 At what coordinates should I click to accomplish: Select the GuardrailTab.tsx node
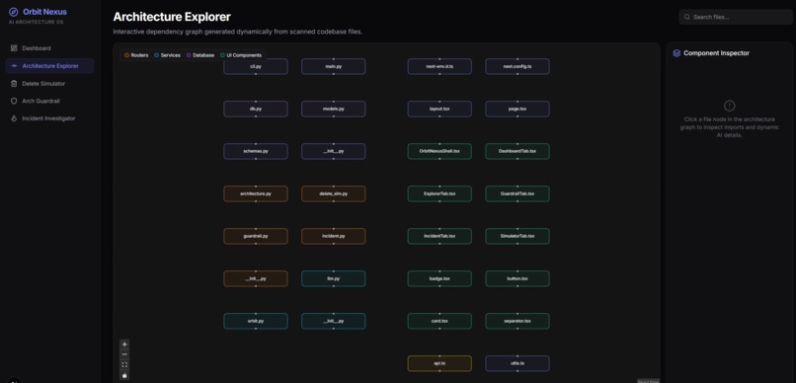tap(517, 193)
